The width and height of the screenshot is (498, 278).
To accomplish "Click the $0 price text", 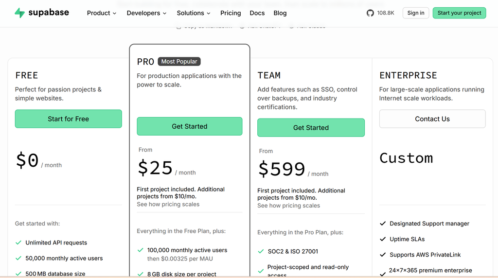I will [x=27, y=160].
